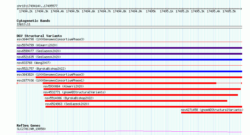
Task: Select the red nsv4271458 variant bar
Action: (x=212, y=113)
